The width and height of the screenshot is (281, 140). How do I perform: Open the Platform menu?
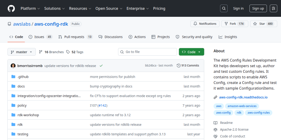(30, 8)
